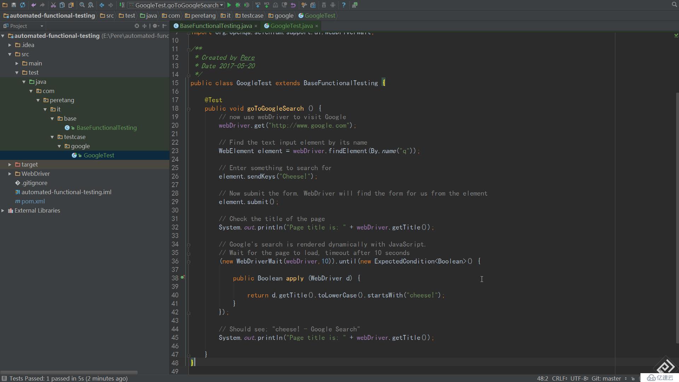The width and height of the screenshot is (679, 382).
Task: Open the Project Structure icon
Action: pyautogui.click(x=313, y=5)
